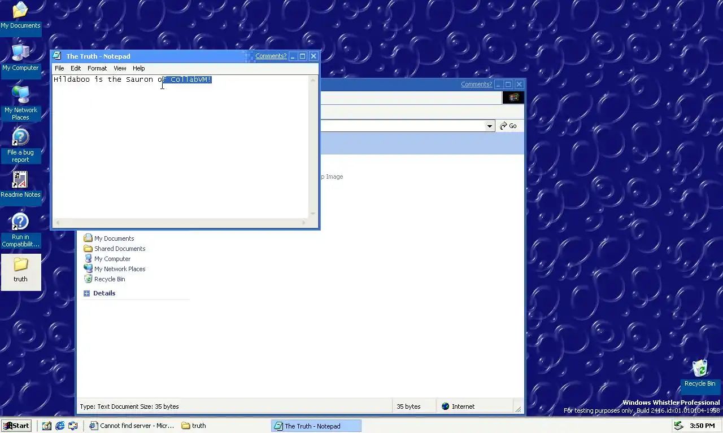Click Shared Documents folder icon in explorer
The image size is (723, 433).
[x=88, y=249]
